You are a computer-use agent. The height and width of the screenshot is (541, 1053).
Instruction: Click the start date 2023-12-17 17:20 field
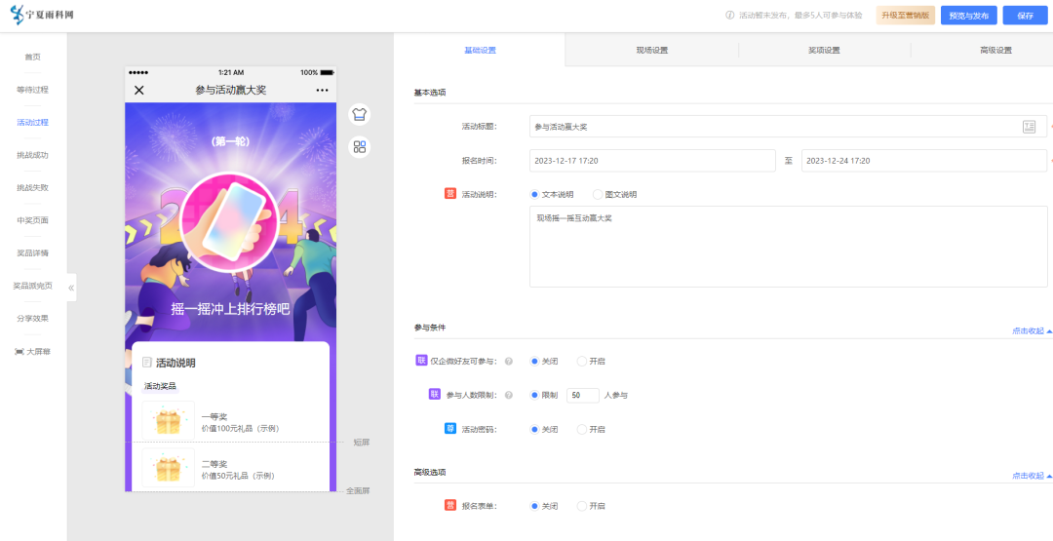(652, 161)
